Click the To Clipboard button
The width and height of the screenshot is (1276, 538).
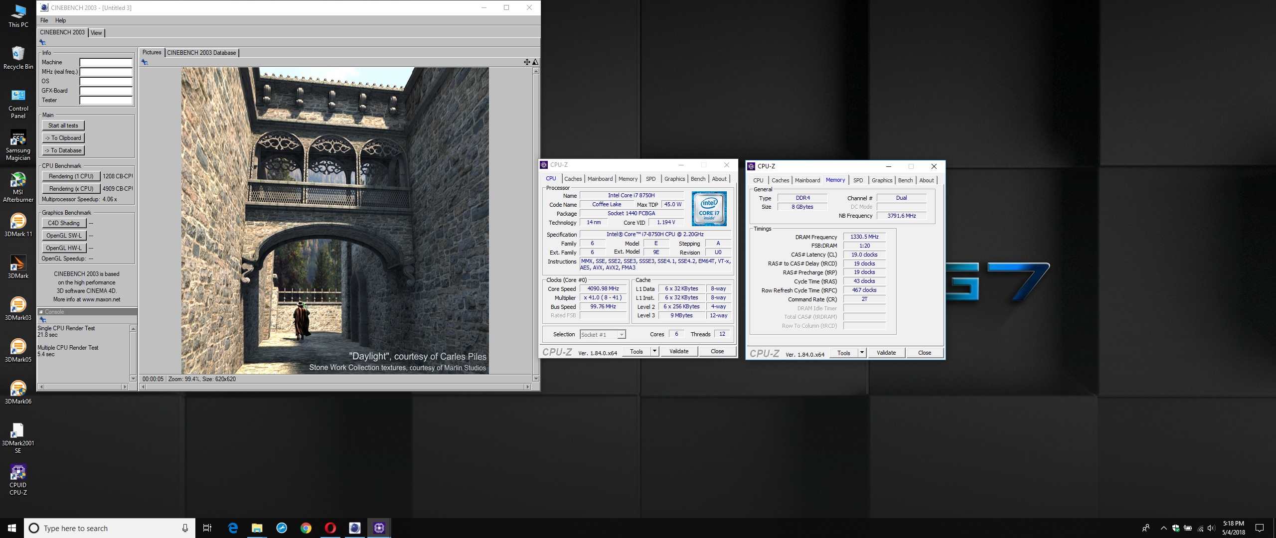point(63,138)
